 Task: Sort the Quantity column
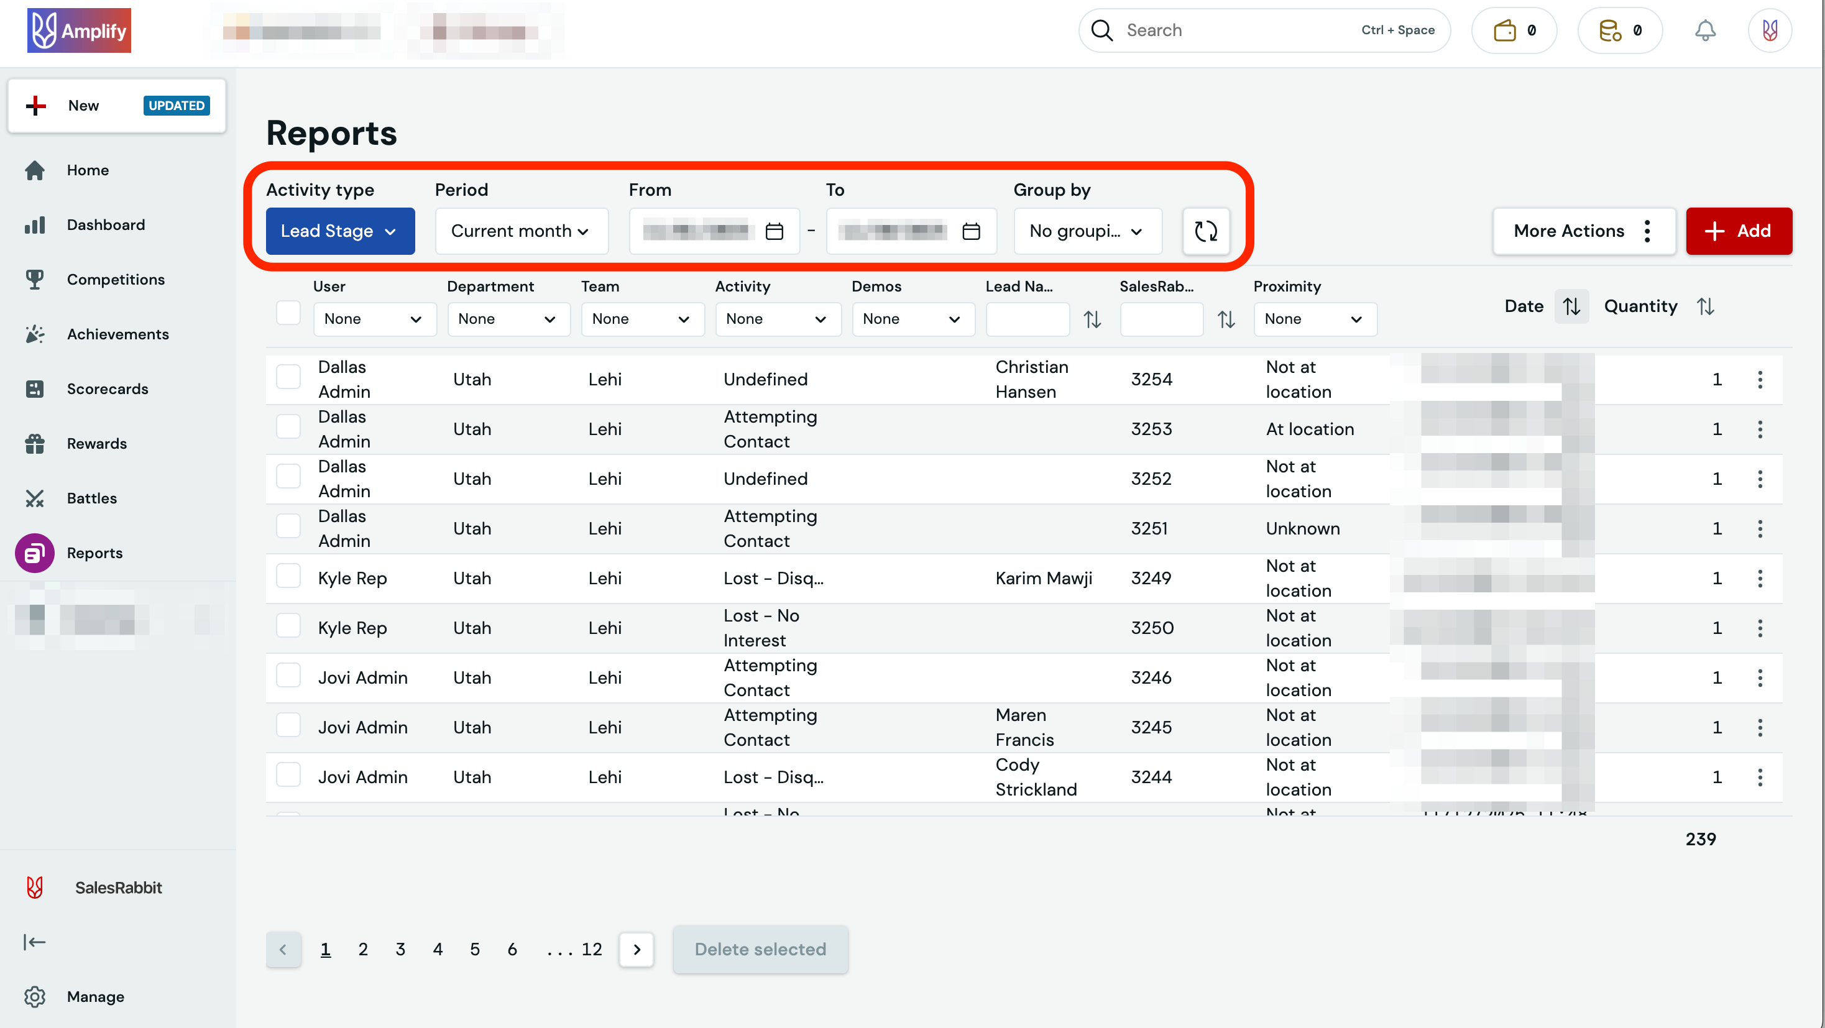[1705, 306]
